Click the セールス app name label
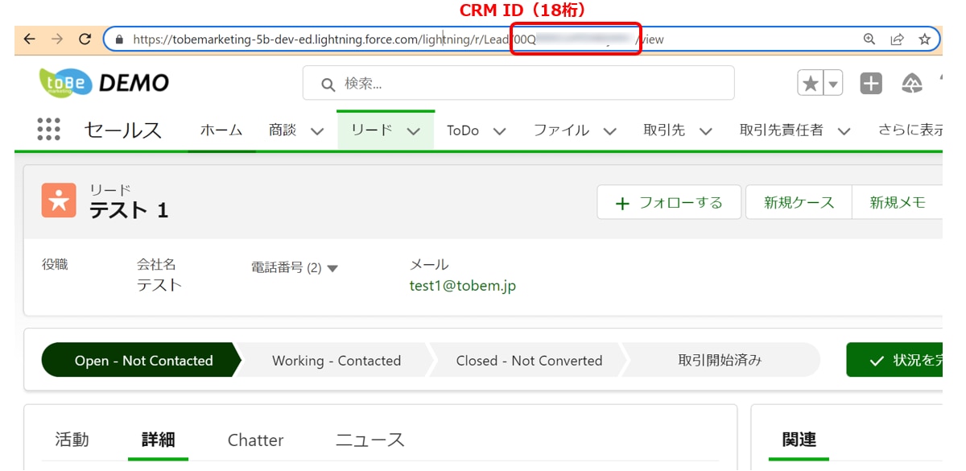This screenshot has width=966, height=471. pyautogui.click(x=123, y=130)
